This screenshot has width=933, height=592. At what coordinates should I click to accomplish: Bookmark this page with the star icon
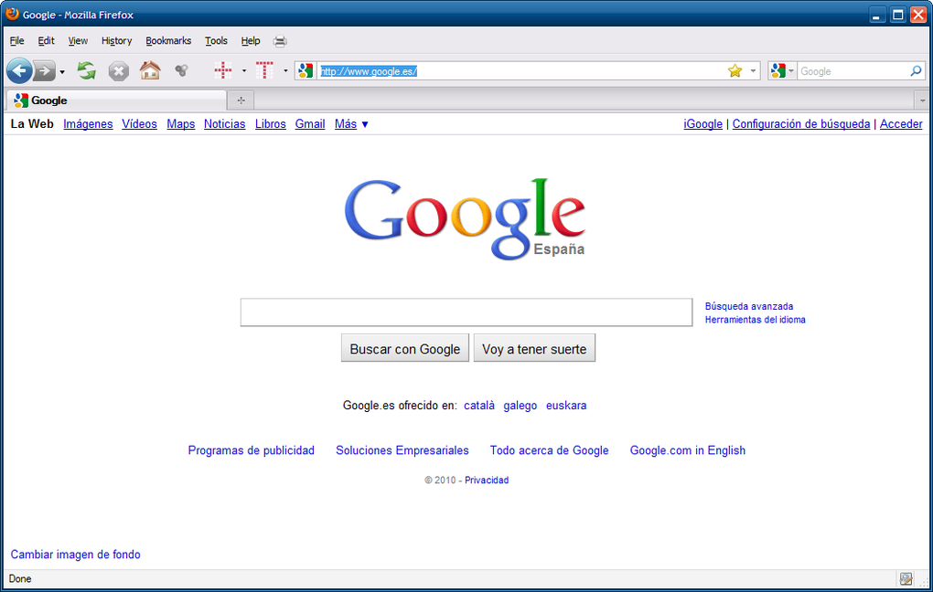point(735,70)
